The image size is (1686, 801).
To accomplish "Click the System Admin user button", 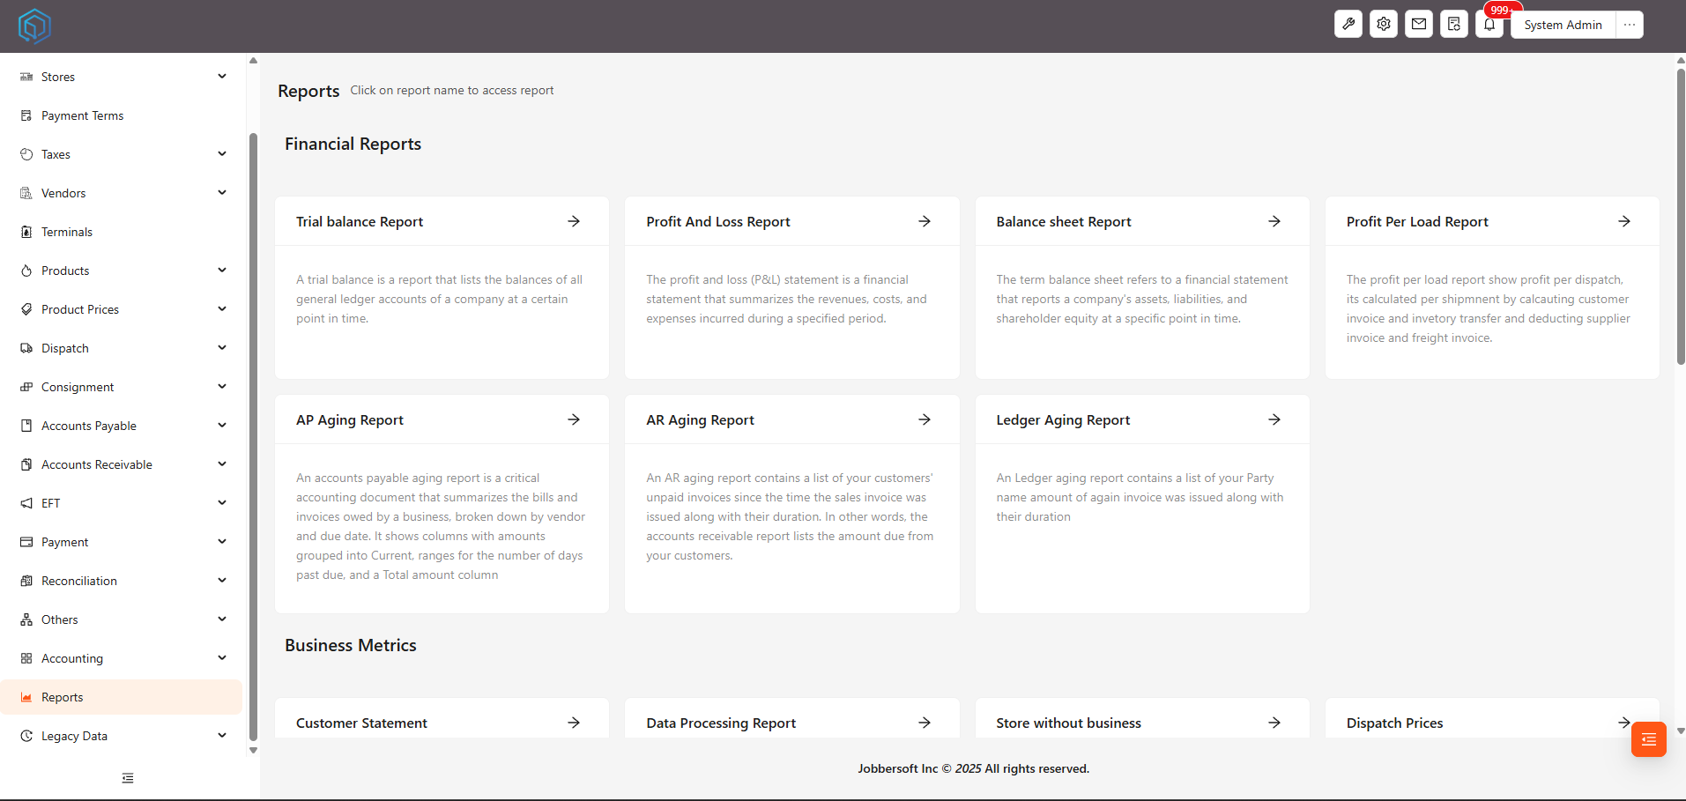I will click(1563, 25).
